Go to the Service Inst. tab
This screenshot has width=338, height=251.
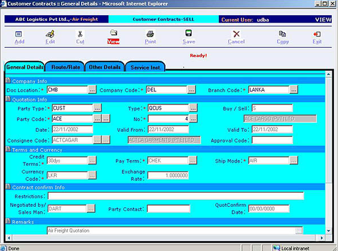click(x=145, y=67)
